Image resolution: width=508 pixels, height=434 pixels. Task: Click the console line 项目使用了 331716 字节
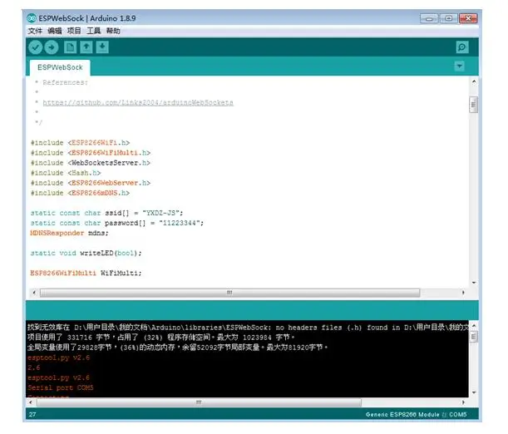point(161,338)
